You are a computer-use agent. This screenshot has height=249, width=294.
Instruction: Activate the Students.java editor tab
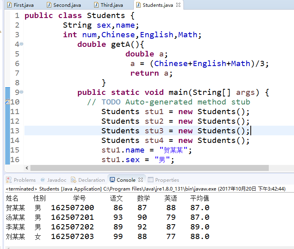click(158, 5)
